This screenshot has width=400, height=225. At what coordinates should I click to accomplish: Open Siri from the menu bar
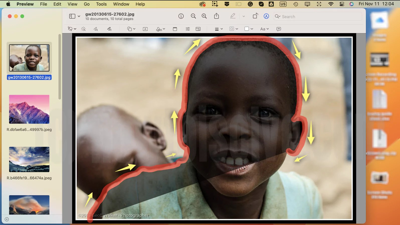click(351, 4)
